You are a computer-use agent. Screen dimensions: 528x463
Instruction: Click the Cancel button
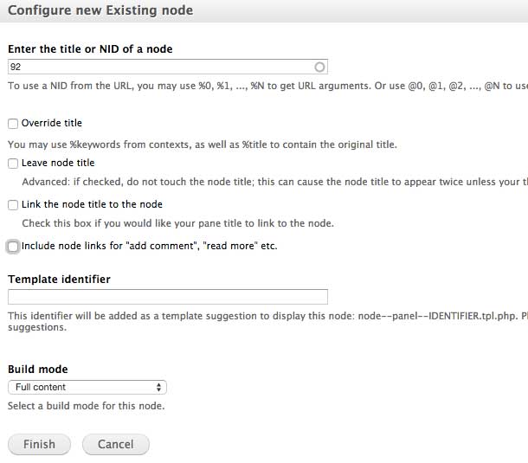pos(115,444)
